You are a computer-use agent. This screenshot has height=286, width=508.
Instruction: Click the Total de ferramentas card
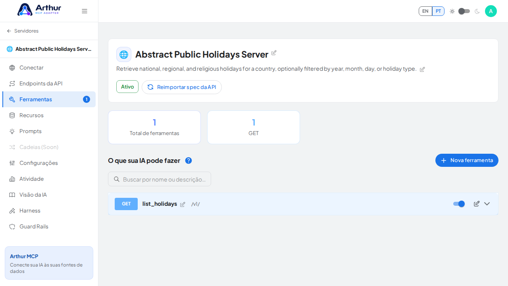click(x=154, y=127)
